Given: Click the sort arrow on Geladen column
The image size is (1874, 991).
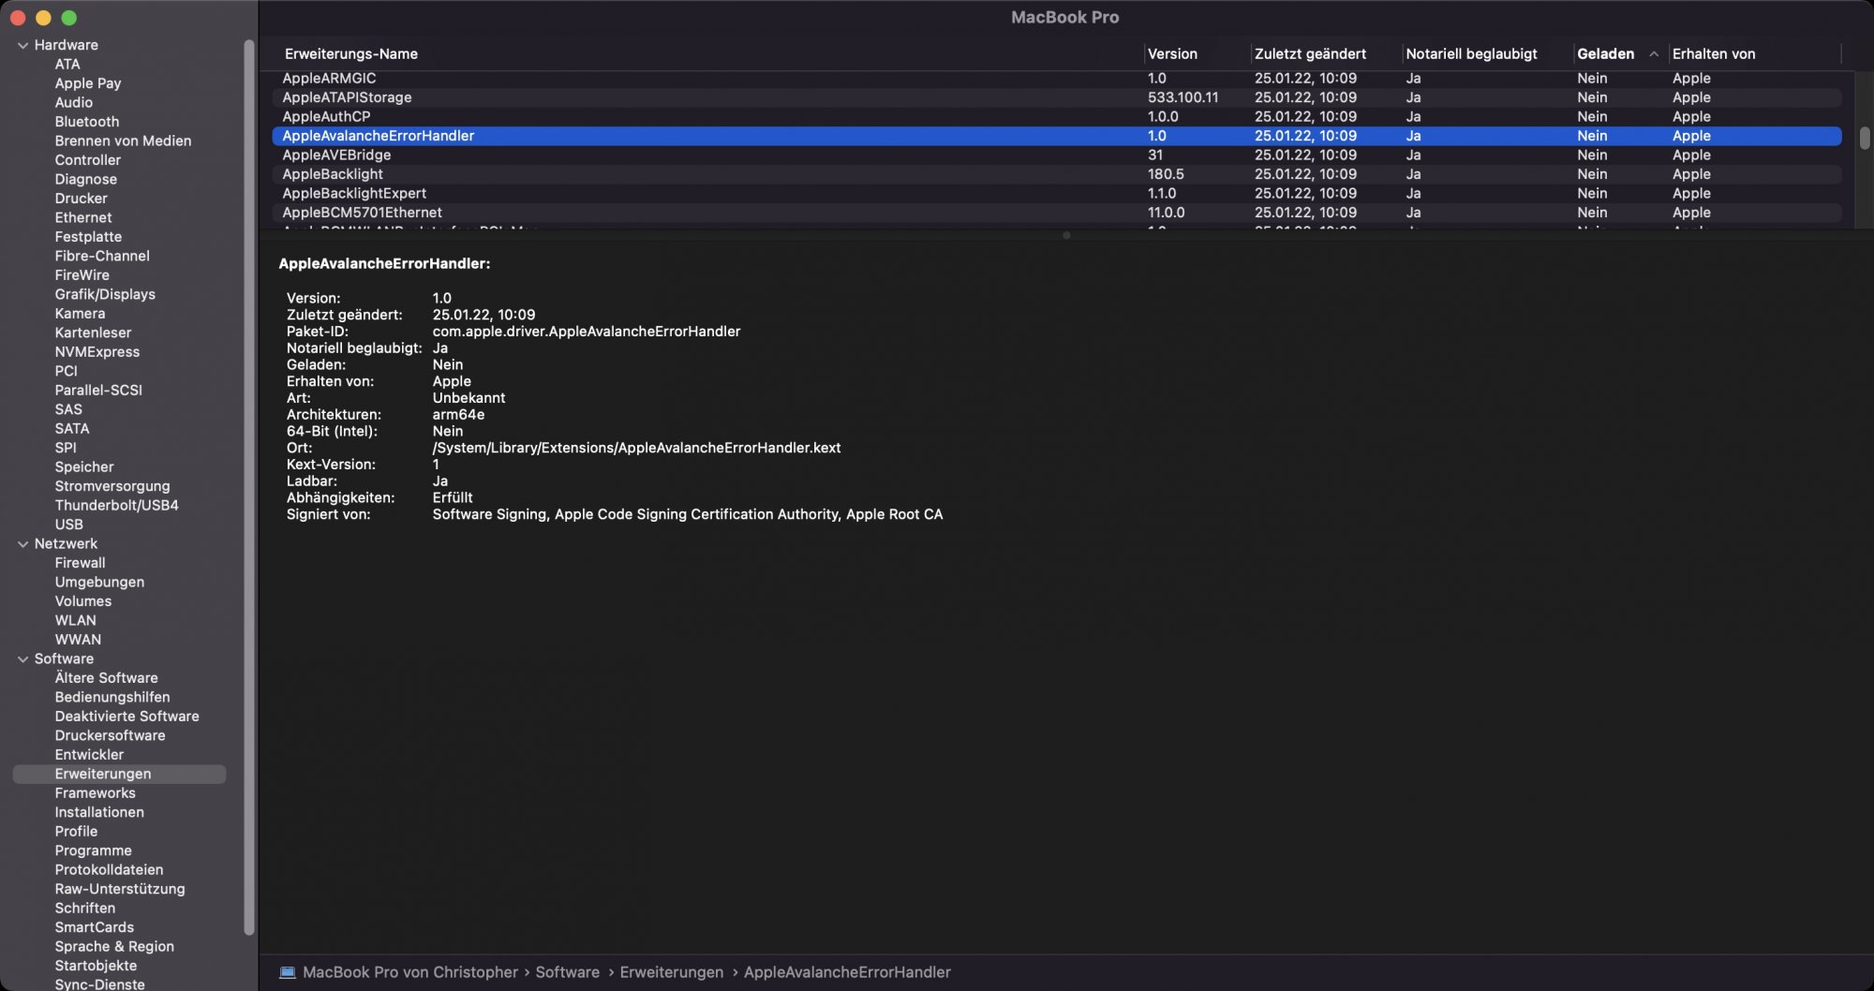Looking at the screenshot, I should point(1654,54).
